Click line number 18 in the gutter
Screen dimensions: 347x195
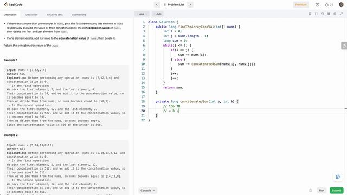[143, 101]
